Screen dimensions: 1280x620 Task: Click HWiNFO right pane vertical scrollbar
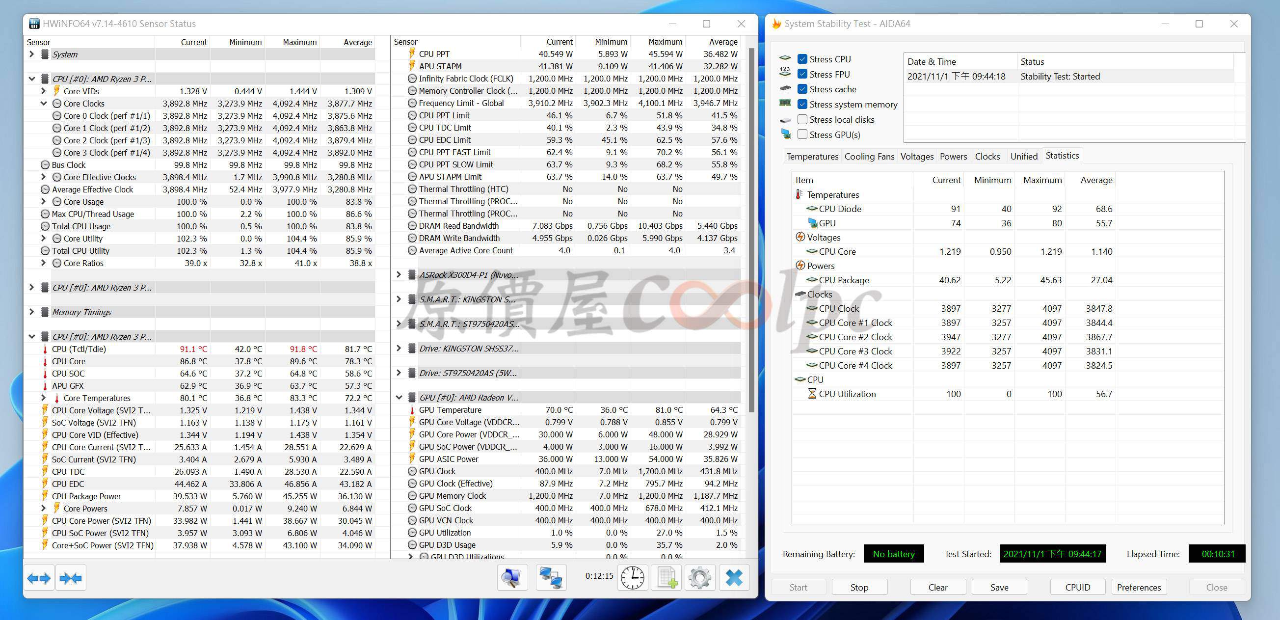(x=751, y=231)
